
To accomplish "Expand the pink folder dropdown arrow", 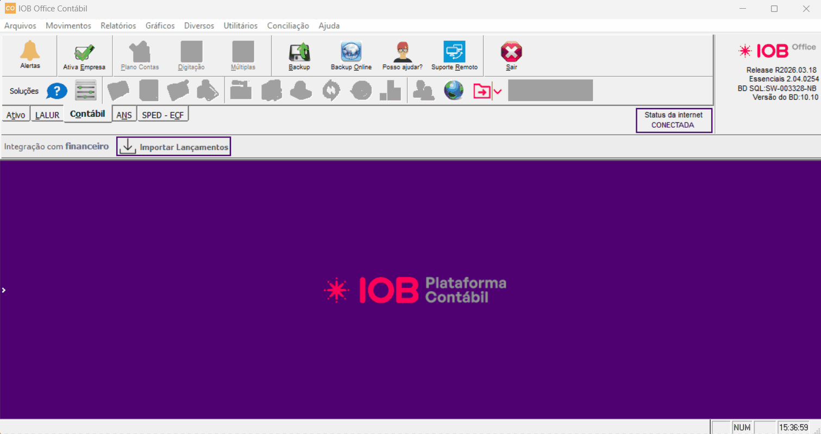I will tap(497, 91).
